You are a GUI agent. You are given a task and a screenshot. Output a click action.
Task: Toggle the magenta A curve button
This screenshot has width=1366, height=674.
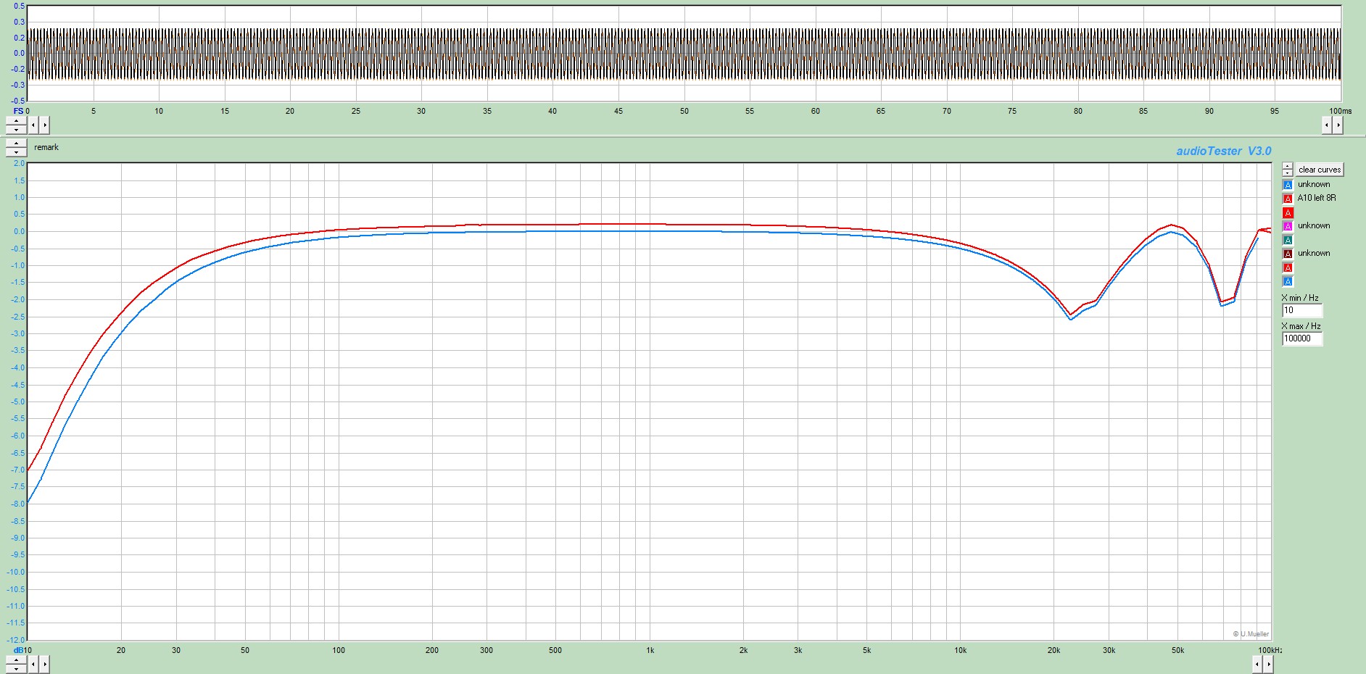(x=1288, y=226)
